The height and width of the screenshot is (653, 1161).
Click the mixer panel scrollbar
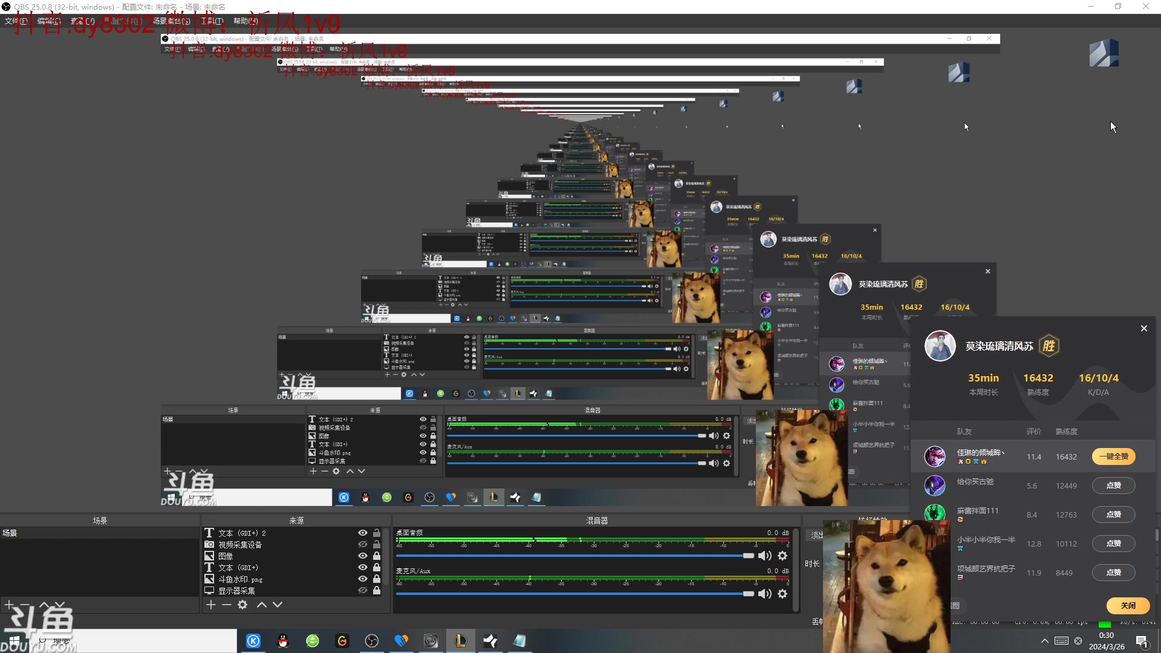(x=796, y=570)
